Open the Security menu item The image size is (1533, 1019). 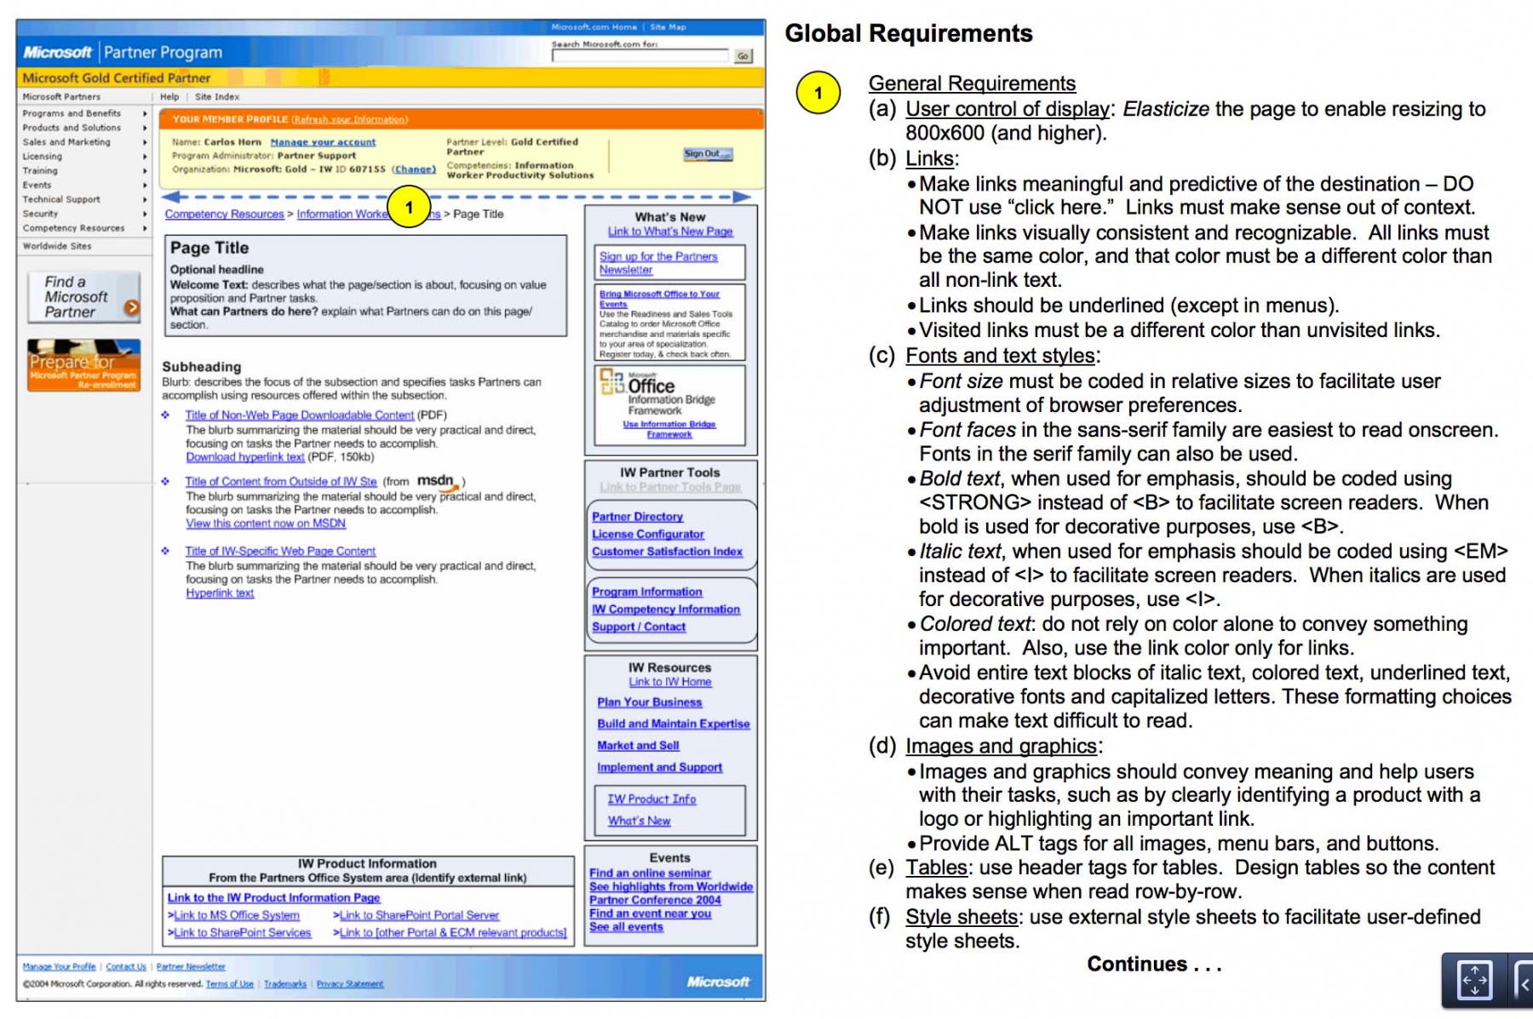40,214
